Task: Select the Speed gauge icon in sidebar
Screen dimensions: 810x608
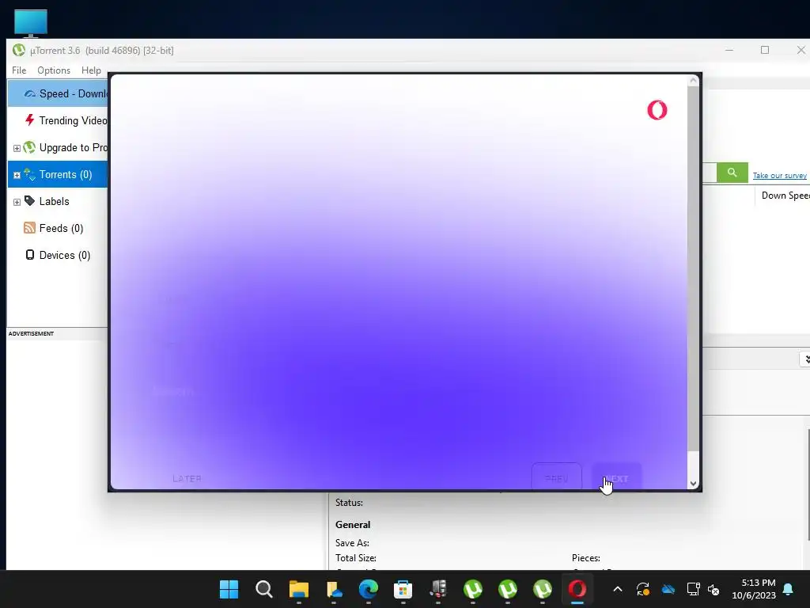Action: click(x=30, y=93)
